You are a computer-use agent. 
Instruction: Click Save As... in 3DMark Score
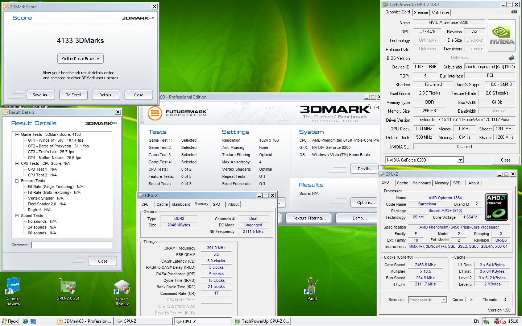(42, 95)
